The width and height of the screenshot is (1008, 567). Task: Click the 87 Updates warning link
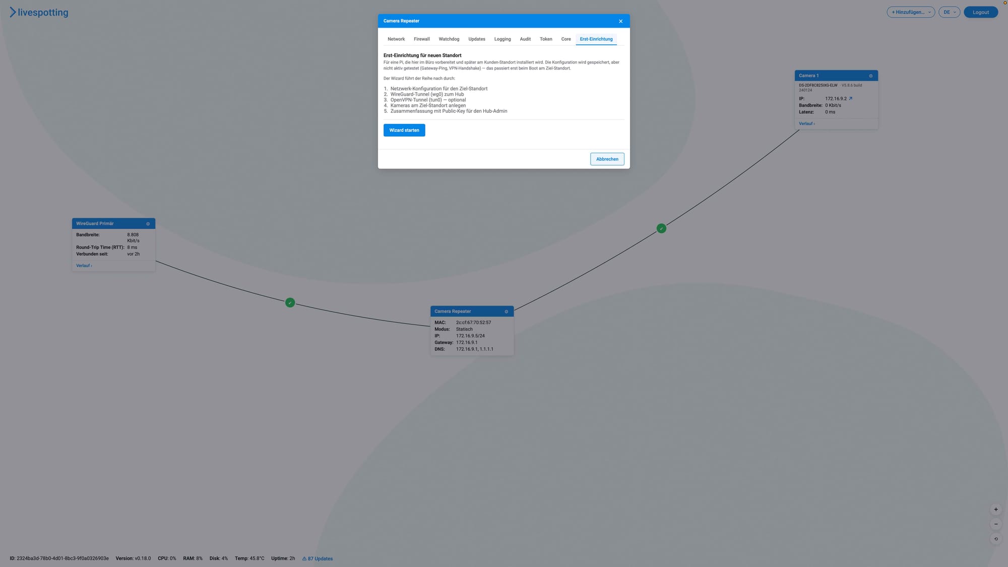(x=318, y=558)
